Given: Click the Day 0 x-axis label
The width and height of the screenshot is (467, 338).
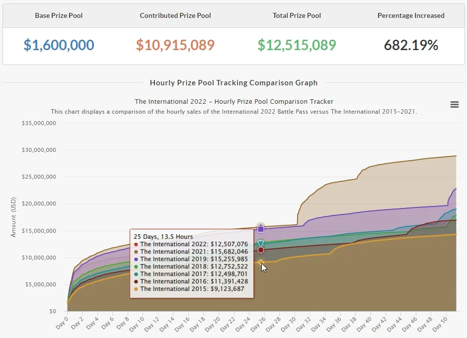Looking at the screenshot, I should (62, 323).
